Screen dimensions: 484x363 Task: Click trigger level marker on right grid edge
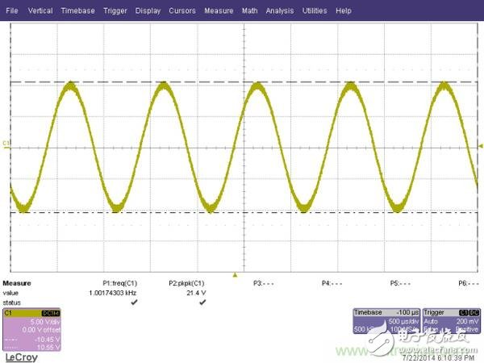[481, 144]
